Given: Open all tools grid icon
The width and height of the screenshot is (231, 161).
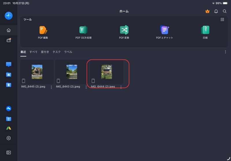Looking at the screenshot, I should pos(222,19).
